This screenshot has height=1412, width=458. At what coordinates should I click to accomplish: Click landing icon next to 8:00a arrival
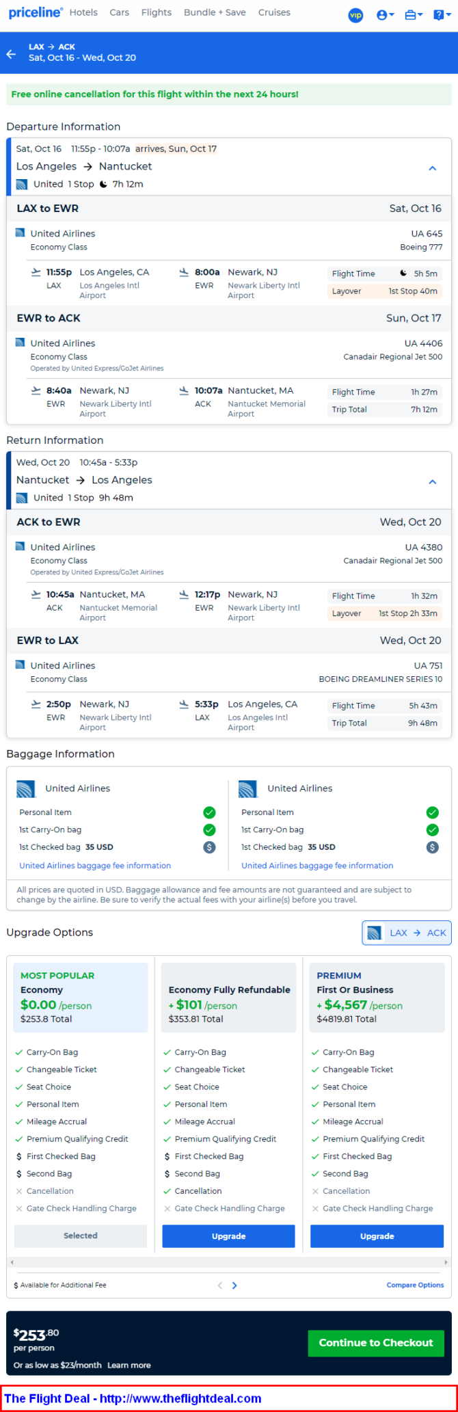184,272
